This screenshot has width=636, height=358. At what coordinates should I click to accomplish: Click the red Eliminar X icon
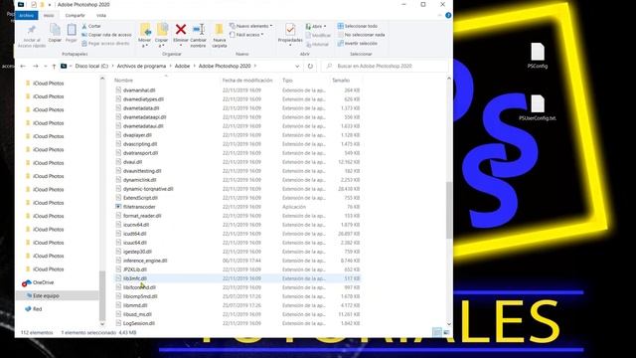(x=181, y=29)
